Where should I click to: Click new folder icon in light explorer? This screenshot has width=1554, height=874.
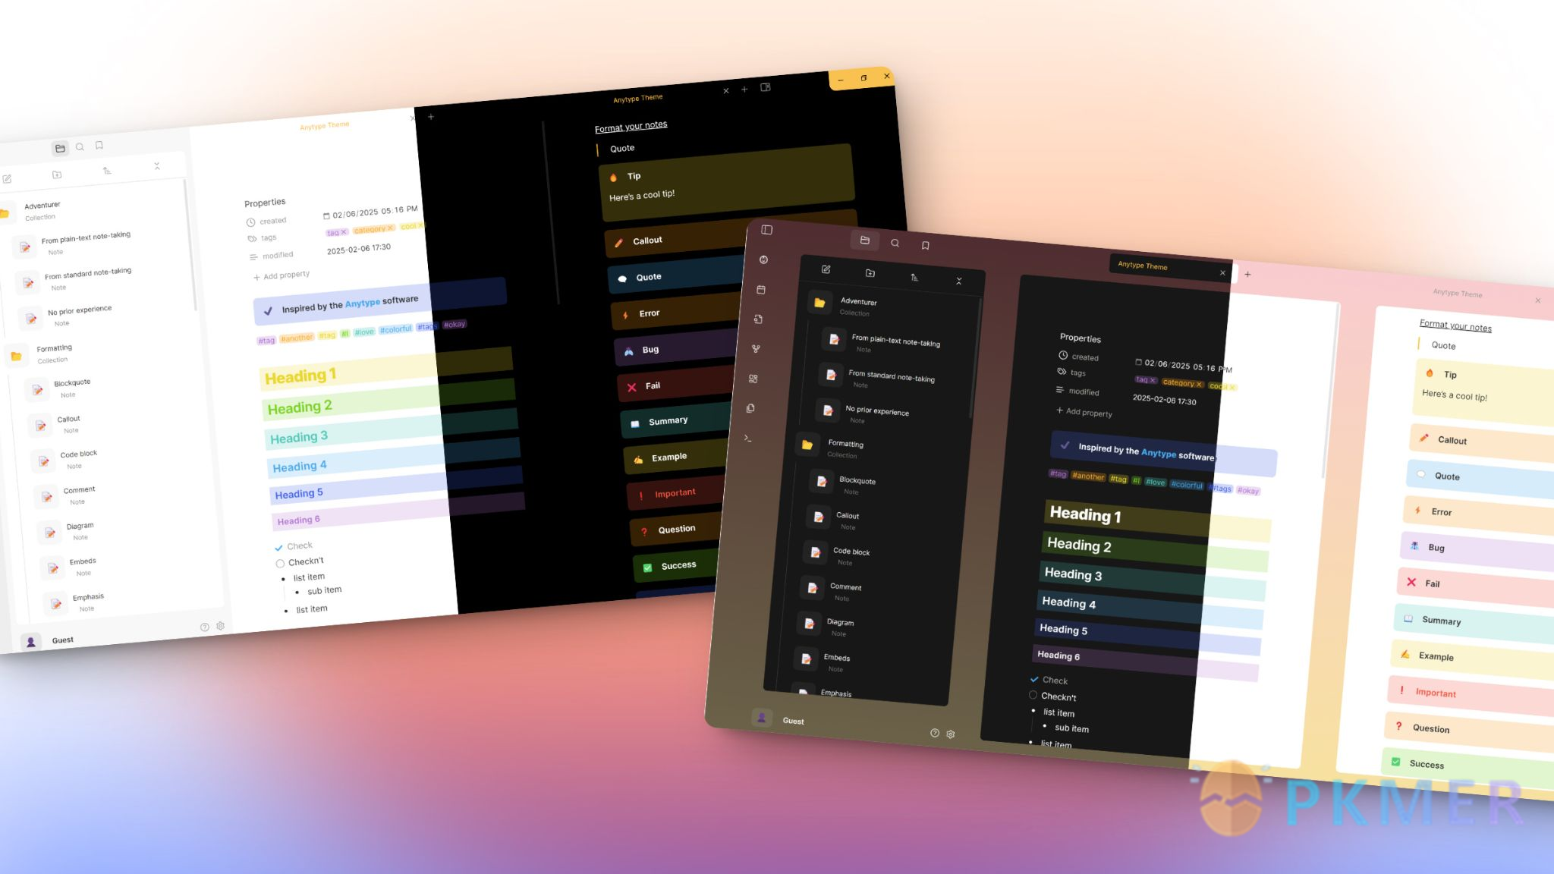57,174
